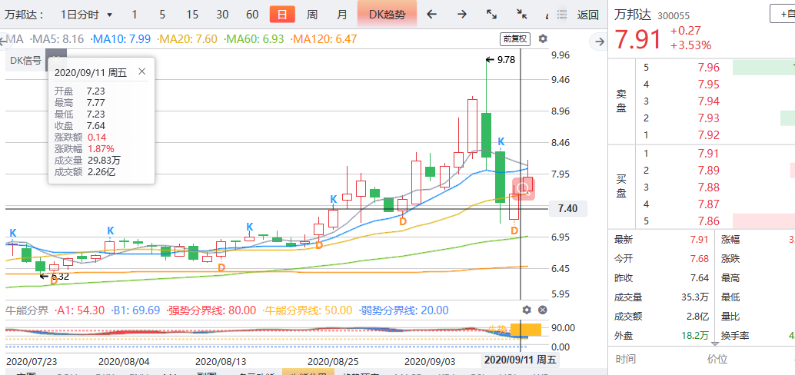Click the magnifier icon on latest candle
This screenshot has width=795, height=375.
[524, 189]
